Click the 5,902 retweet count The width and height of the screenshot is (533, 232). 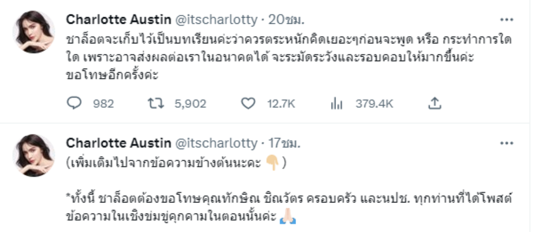[190, 104]
